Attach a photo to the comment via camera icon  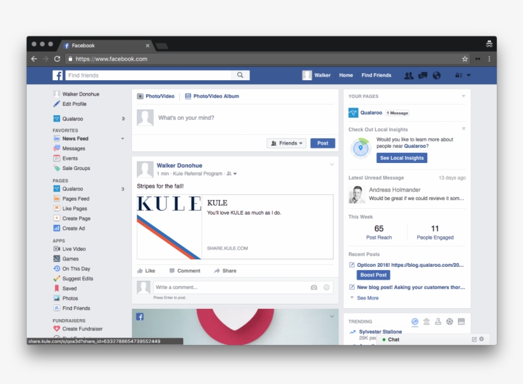313,287
